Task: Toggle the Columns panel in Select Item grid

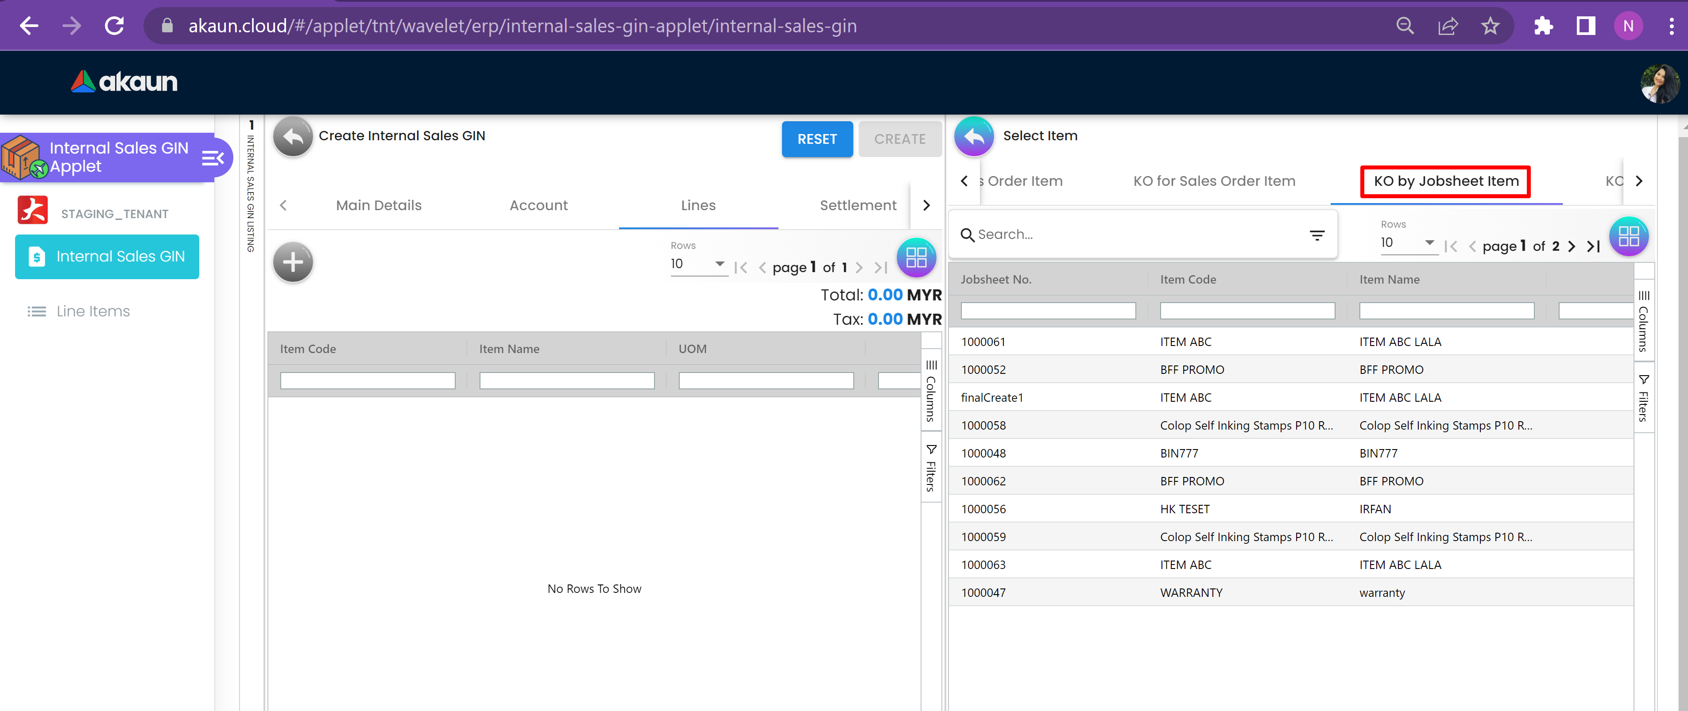Action: pyautogui.click(x=1643, y=321)
